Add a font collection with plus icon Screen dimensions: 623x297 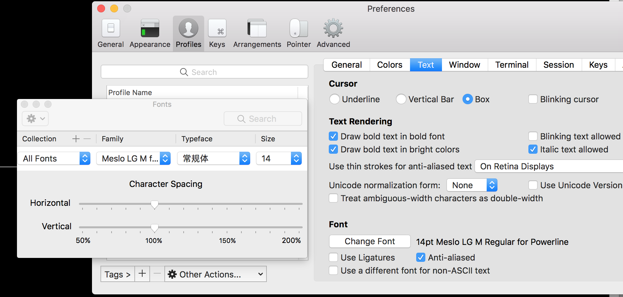click(x=76, y=139)
